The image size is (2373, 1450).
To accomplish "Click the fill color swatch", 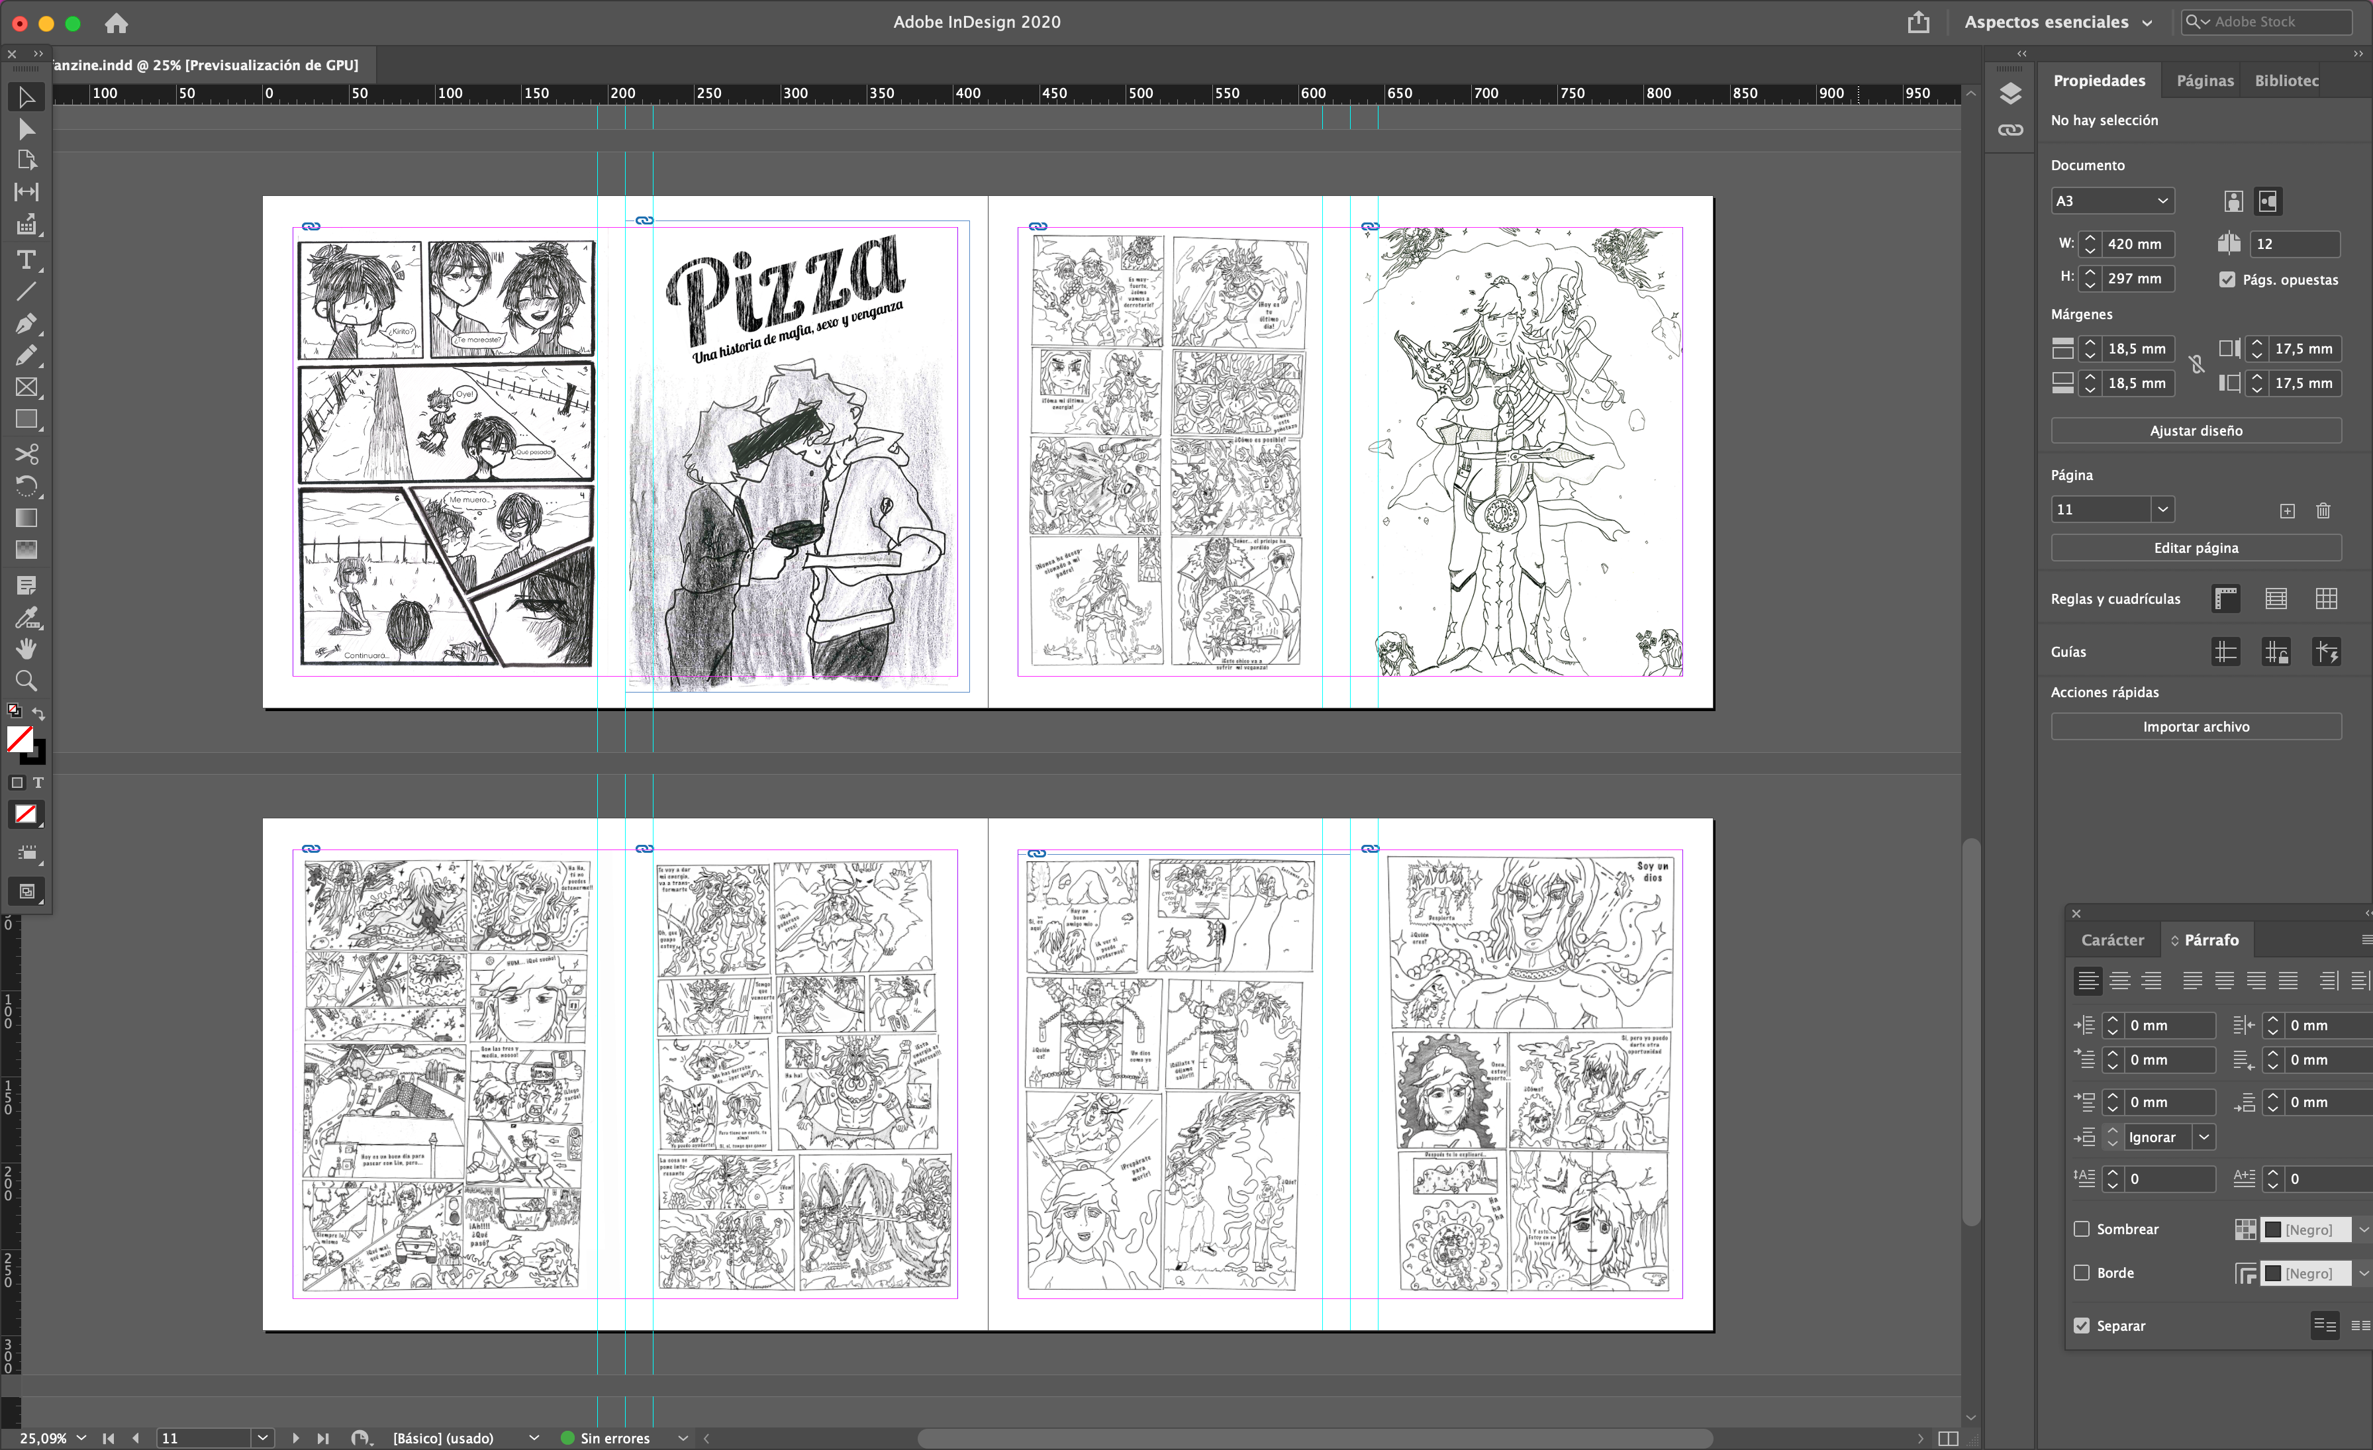I will (x=19, y=738).
